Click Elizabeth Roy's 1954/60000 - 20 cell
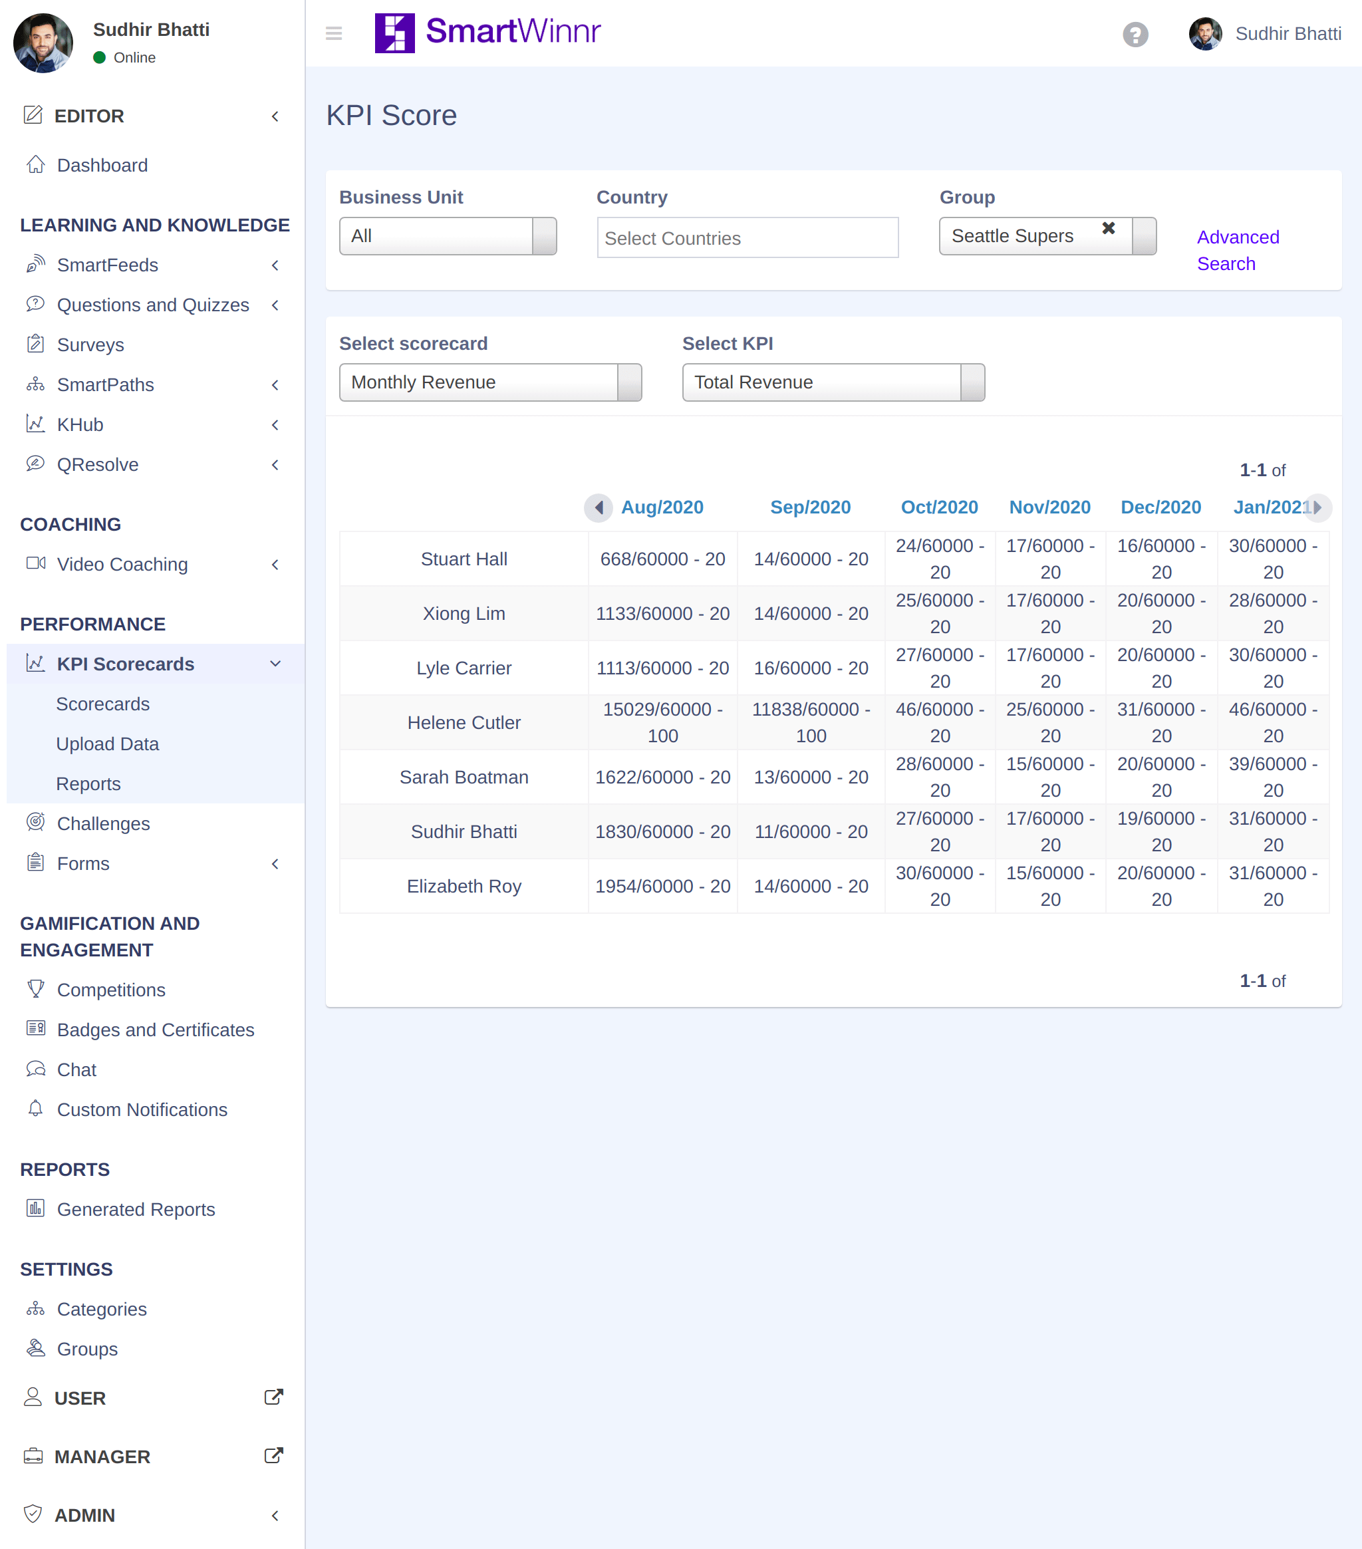Viewport: 1362px width, 1549px height. [663, 886]
